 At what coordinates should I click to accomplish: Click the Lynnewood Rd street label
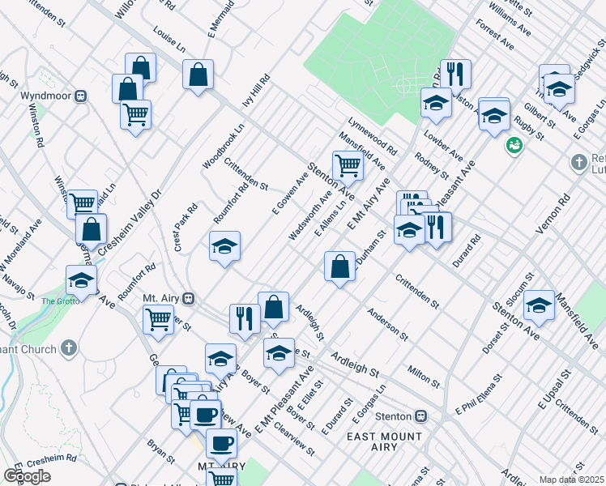pyautogui.click(x=372, y=137)
